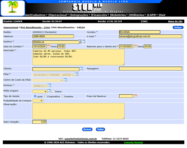
Task: Open the Mídia Origem dropdown
Action: coord(40,91)
